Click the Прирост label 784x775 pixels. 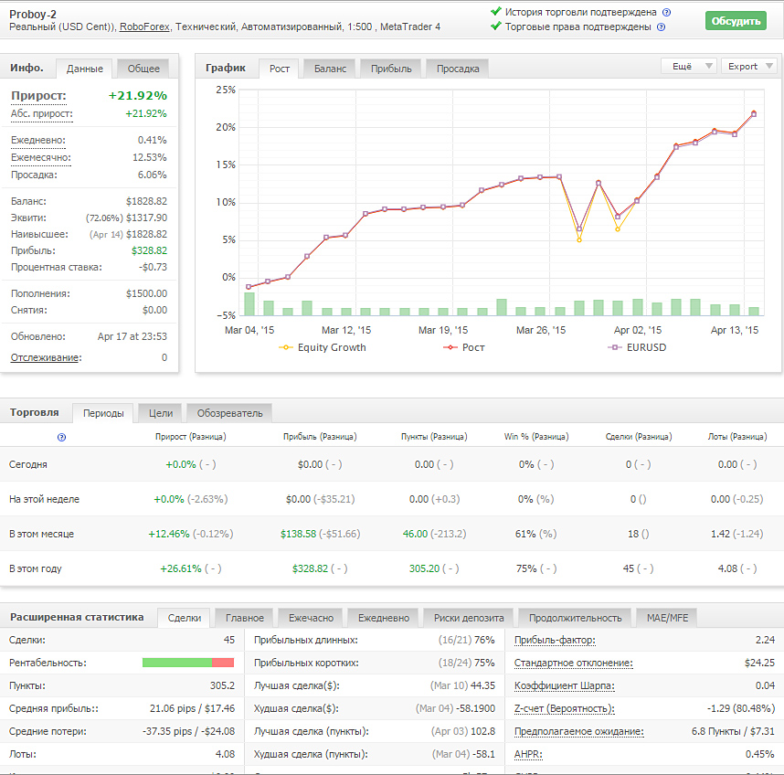pyautogui.click(x=38, y=95)
